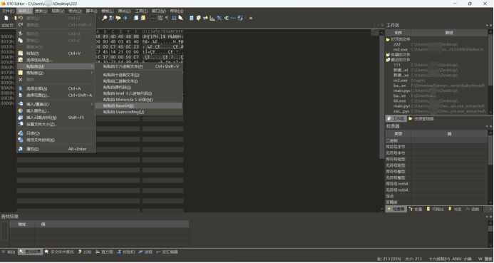Switch to the 反汇编器 Disassembler tab

pos(167,252)
